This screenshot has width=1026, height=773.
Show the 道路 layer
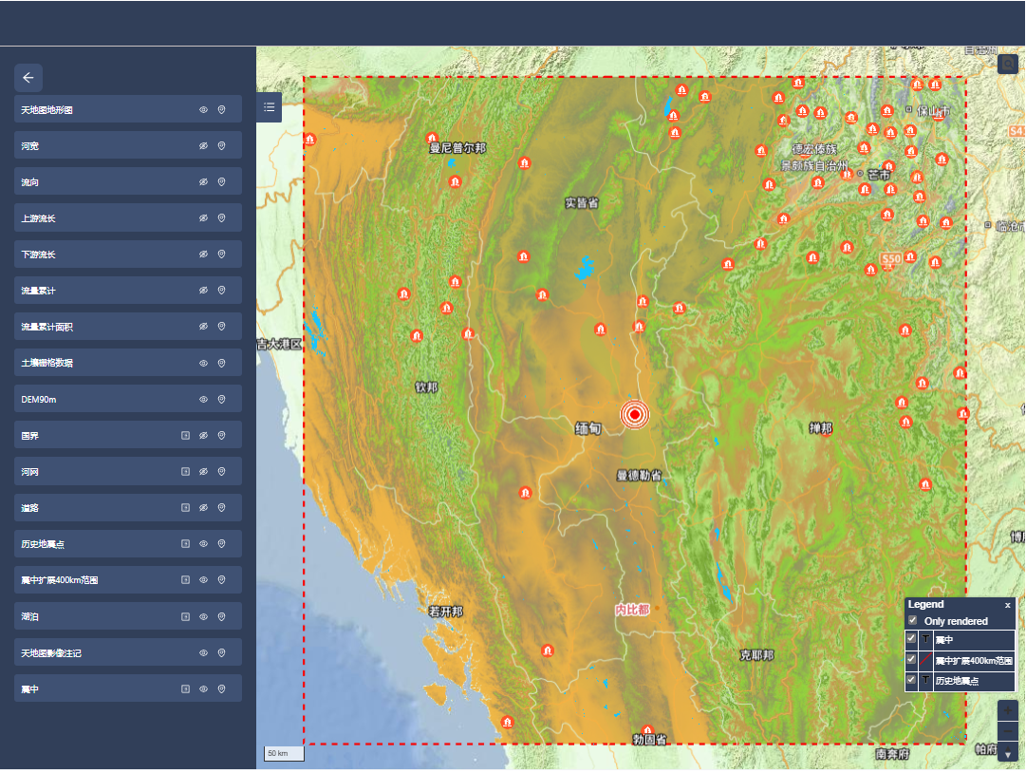click(203, 507)
